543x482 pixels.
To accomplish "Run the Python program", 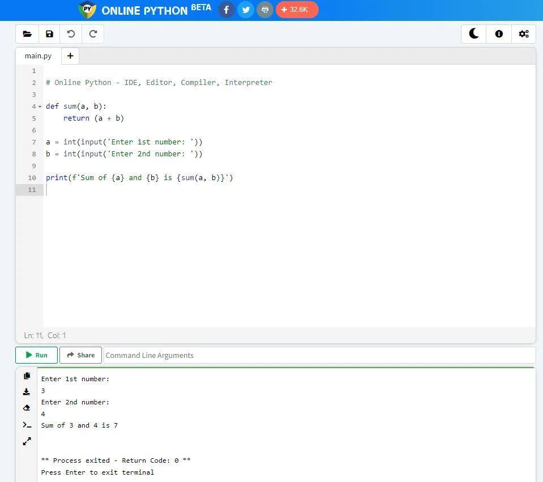I will pos(36,355).
